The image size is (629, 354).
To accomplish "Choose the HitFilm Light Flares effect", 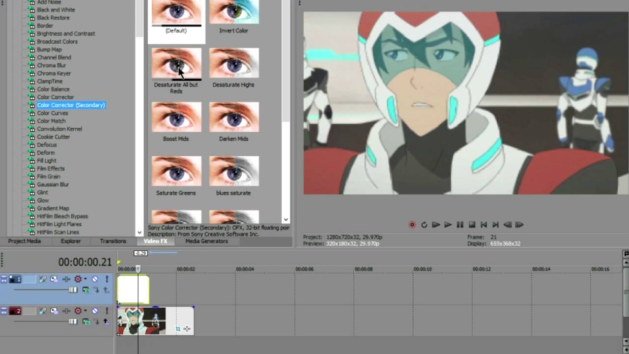I will pos(59,224).
